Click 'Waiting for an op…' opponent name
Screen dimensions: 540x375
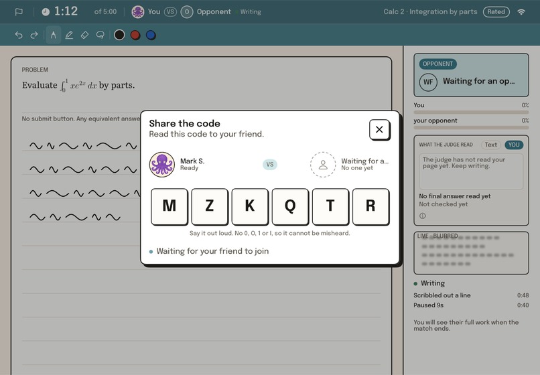pos(479,81)
